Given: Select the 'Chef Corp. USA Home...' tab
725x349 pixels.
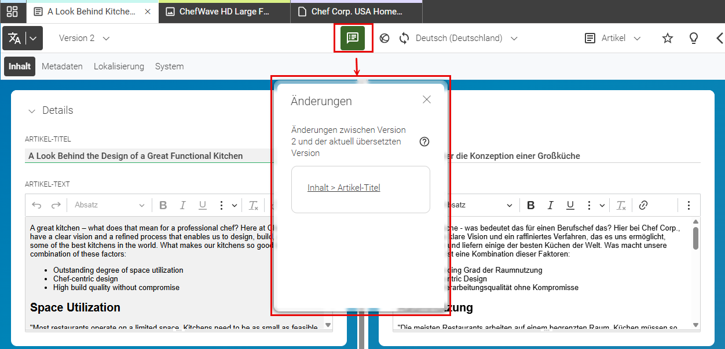Looking at the screenshot, I should point(356,12).
